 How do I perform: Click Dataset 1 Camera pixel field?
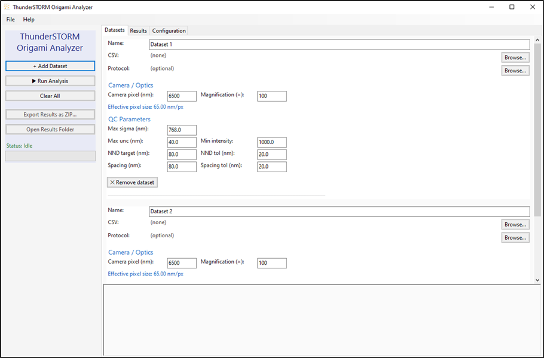click(182, 96)
